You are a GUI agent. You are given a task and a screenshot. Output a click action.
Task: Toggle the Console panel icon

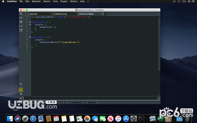point(21,90)
